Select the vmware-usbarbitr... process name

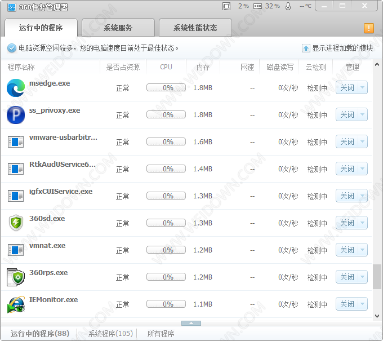[x=63, y=138]
